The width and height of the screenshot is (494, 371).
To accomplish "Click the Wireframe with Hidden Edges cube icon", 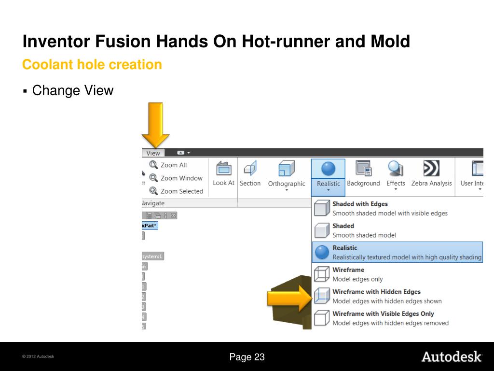I will [322, 296].
